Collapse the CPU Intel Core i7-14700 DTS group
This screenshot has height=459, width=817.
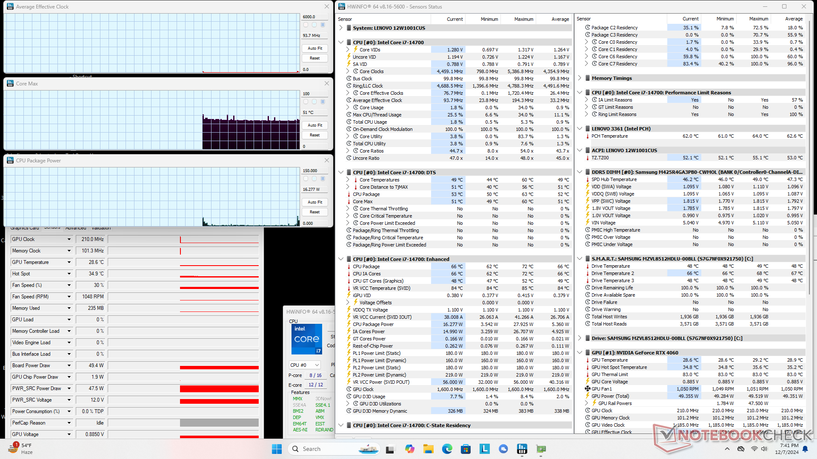(x=341, y=173)
